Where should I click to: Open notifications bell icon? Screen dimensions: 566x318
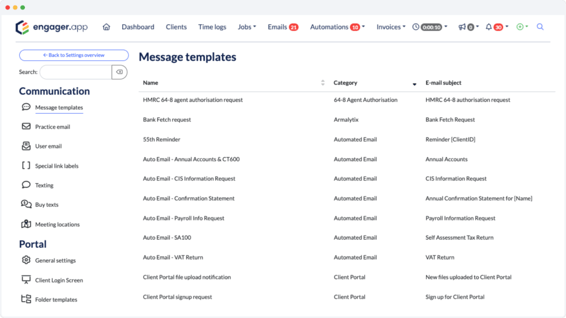pos(489,27)
